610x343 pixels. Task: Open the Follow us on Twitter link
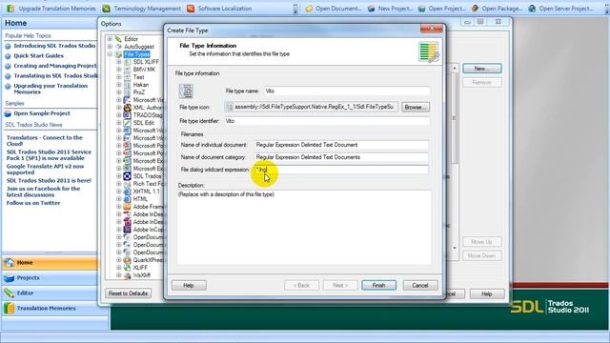point(33,203)
